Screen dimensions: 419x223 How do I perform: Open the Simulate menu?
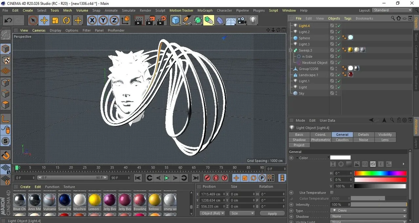(129, 10)
